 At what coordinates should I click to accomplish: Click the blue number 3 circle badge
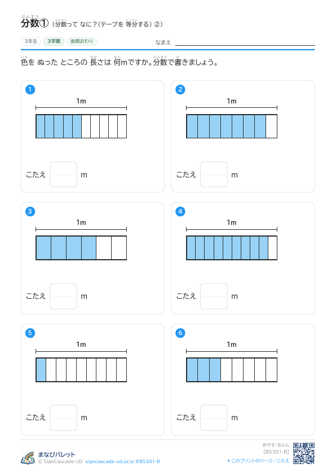point(30,211)
